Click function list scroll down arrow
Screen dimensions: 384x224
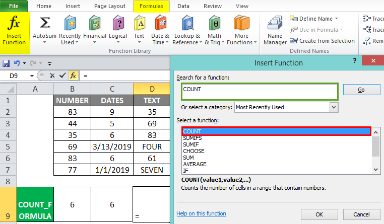click(x=375, y=170)
